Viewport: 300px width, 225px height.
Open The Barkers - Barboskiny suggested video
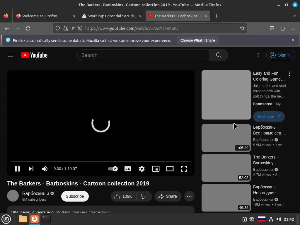226,168
